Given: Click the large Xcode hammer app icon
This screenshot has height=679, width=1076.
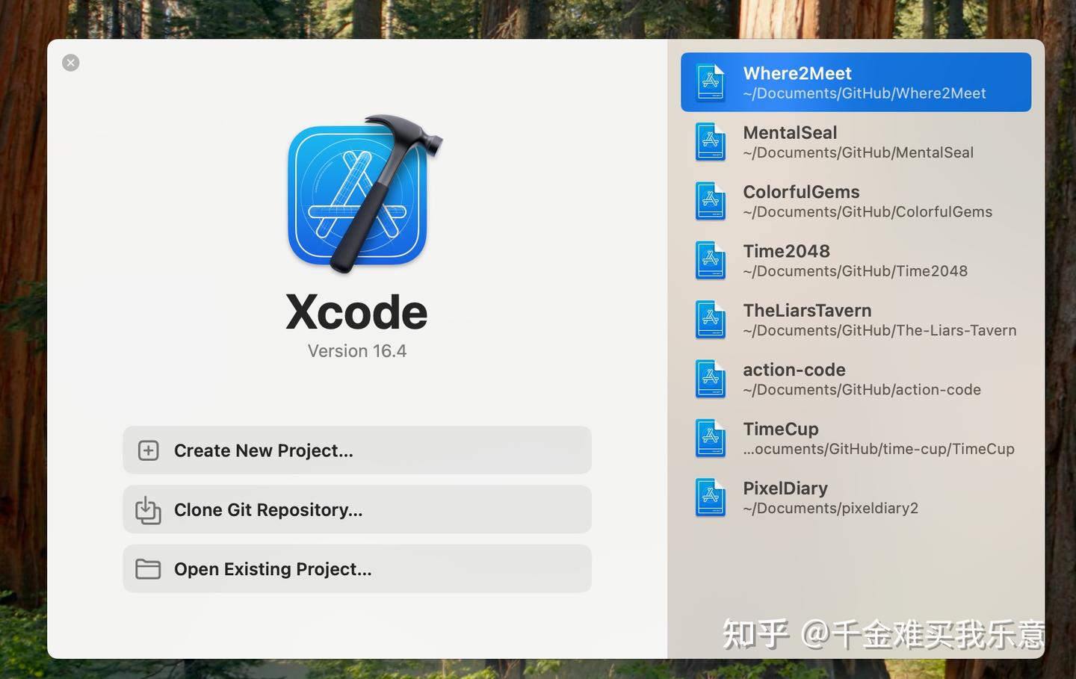Looking at the screenshot, I should [x=363, y=194].
